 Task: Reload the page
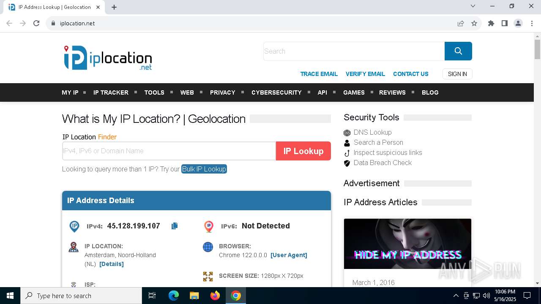(x=36, y=23)
